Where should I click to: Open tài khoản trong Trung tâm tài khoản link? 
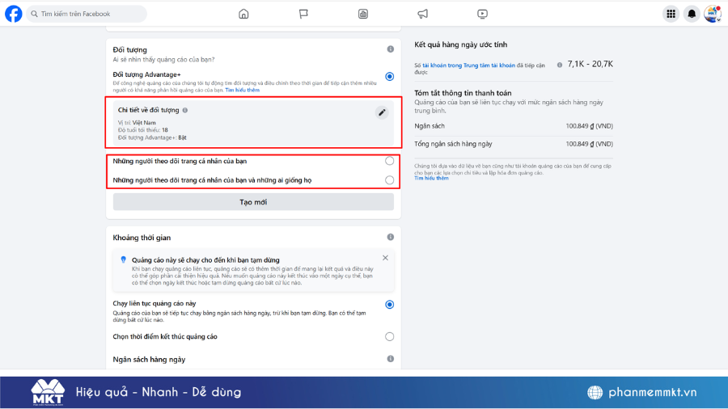pos(468,65)
